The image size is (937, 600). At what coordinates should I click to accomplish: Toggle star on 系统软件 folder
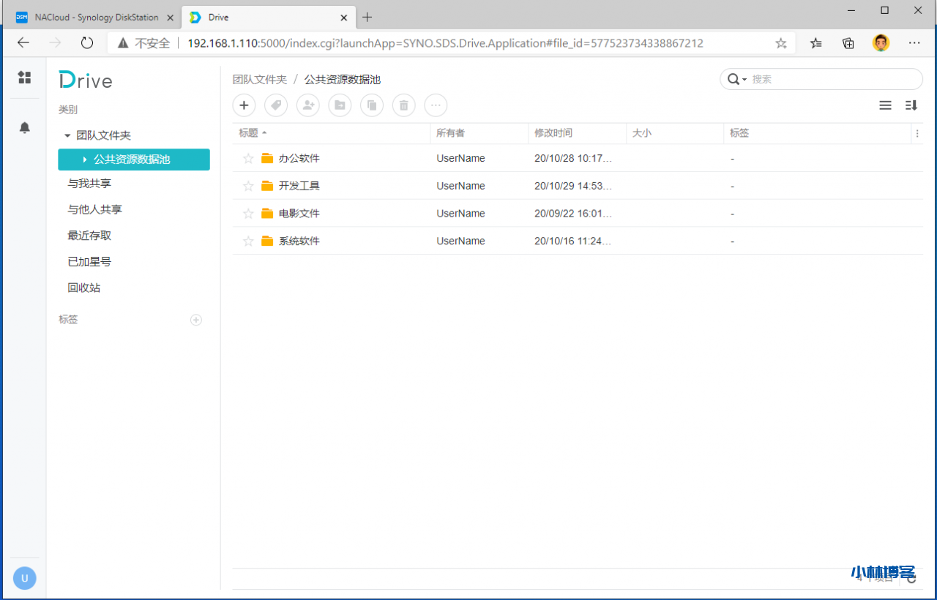(248, 241)
